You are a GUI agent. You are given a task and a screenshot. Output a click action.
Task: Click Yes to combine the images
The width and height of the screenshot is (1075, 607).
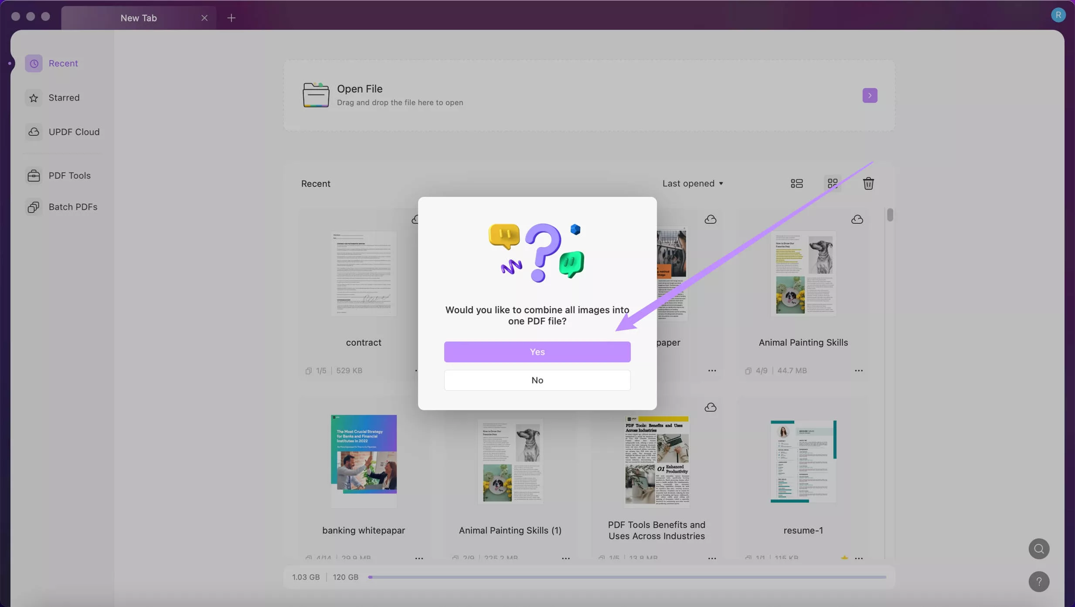537,352
